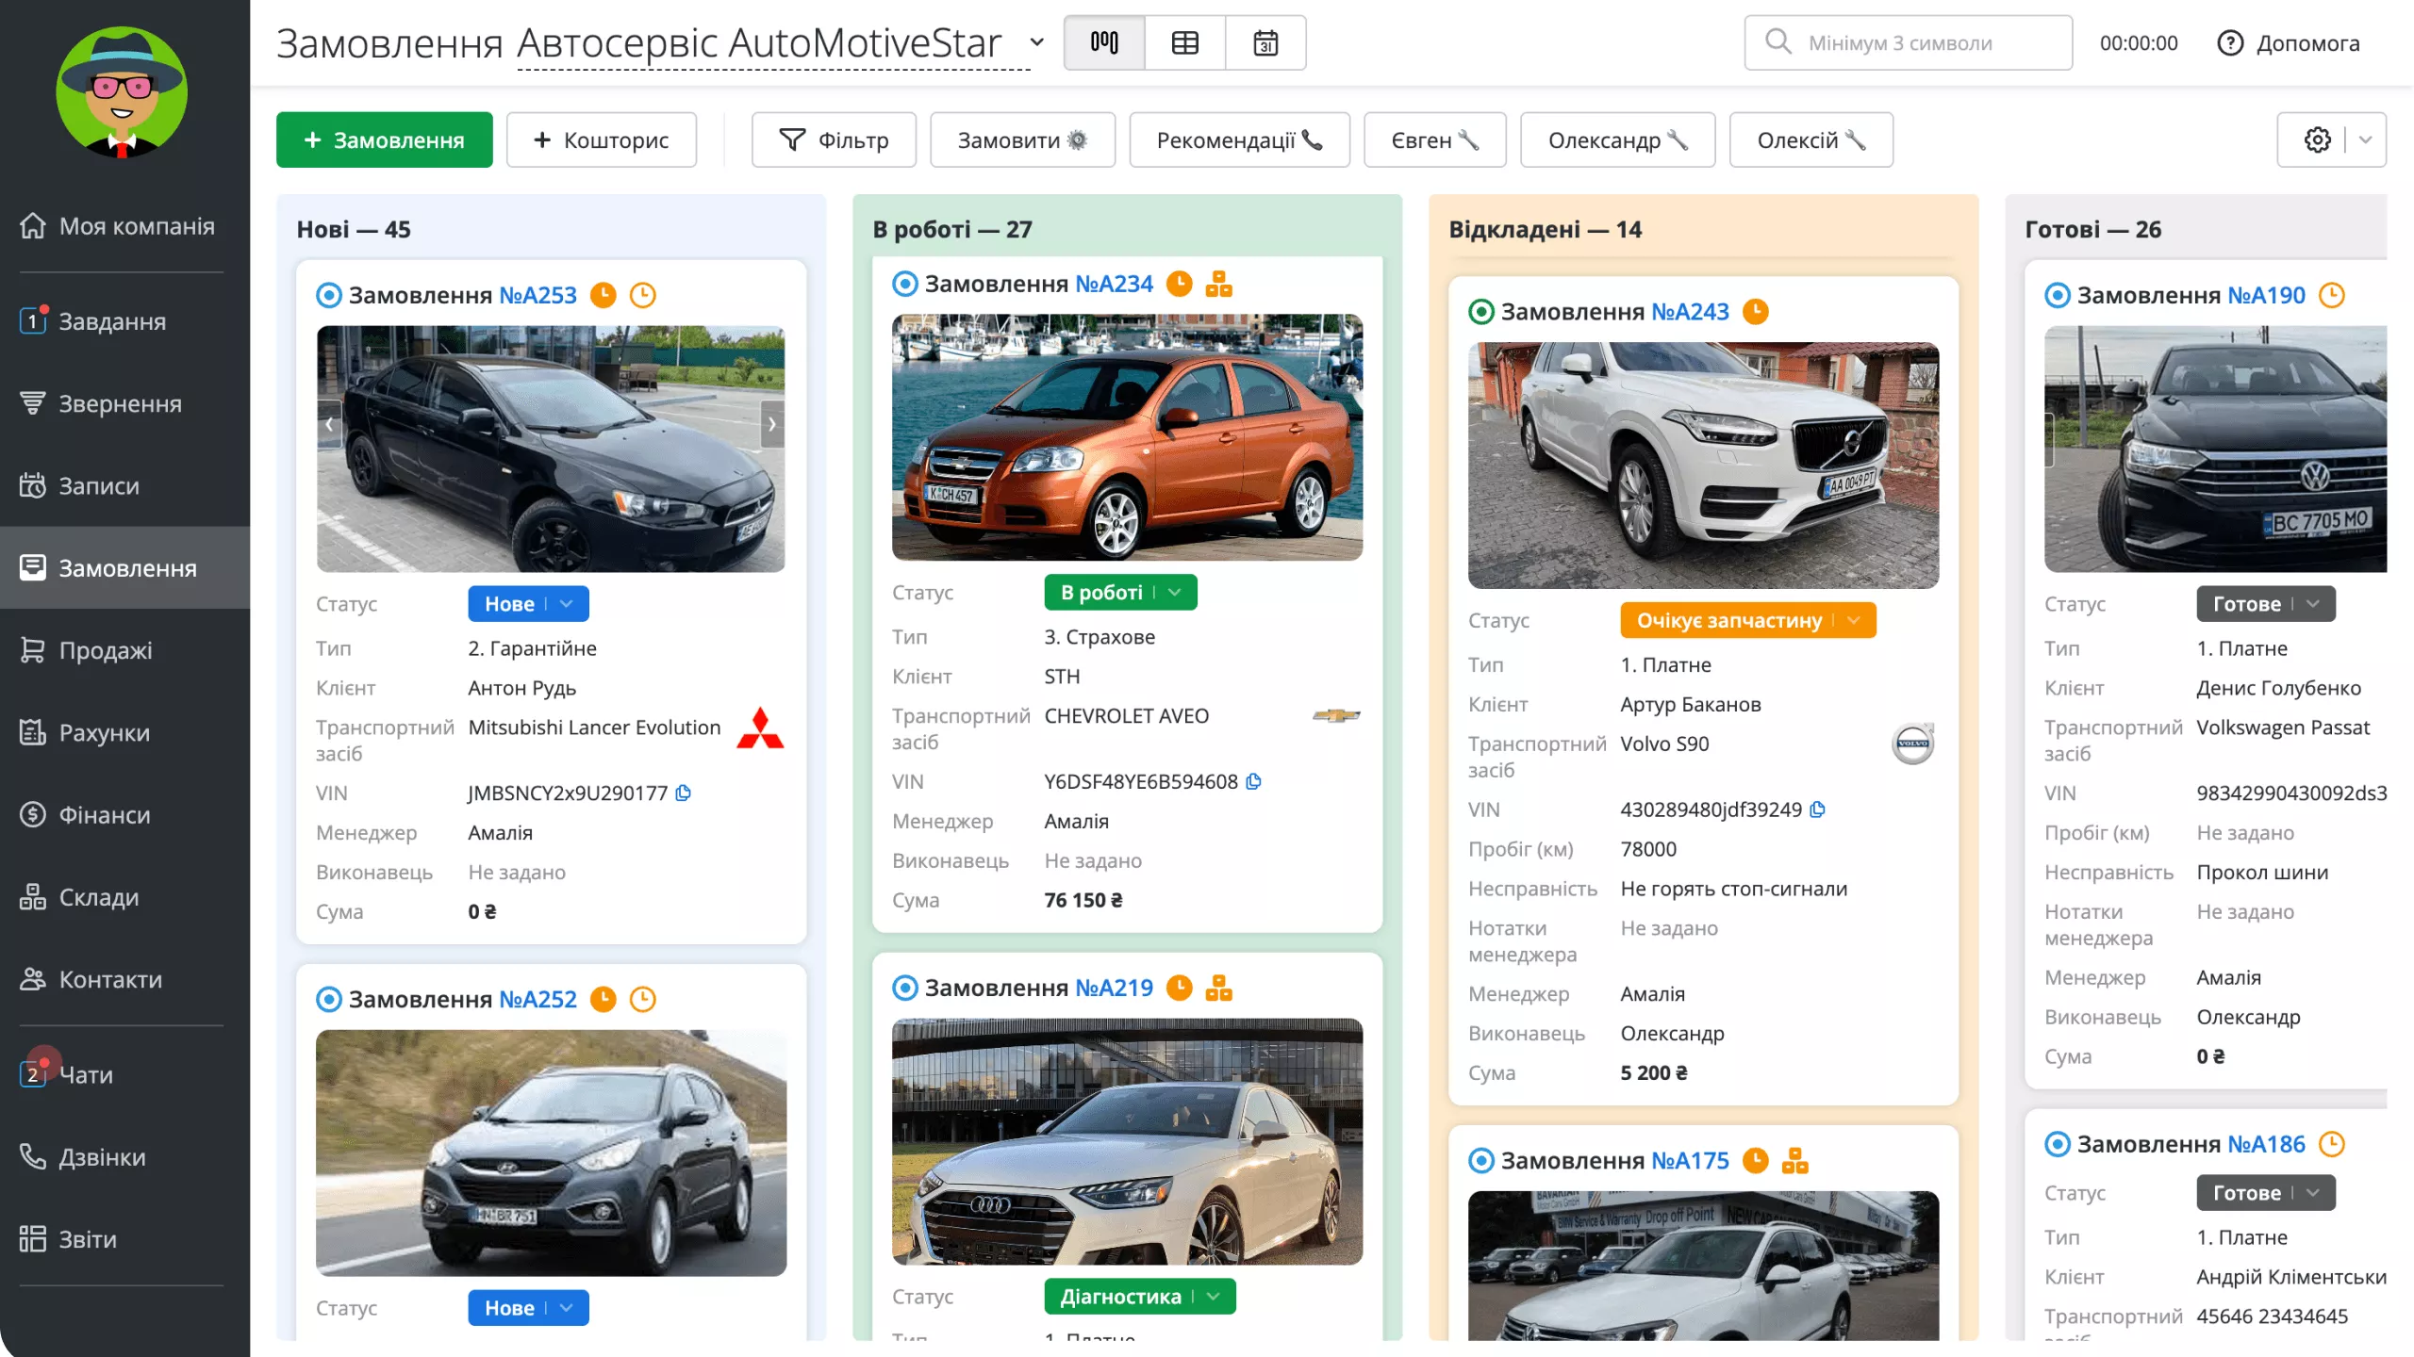The image size is (2414, 1357).
Task: Toggle the radio circle of order A253
Action: click(328, 295)
